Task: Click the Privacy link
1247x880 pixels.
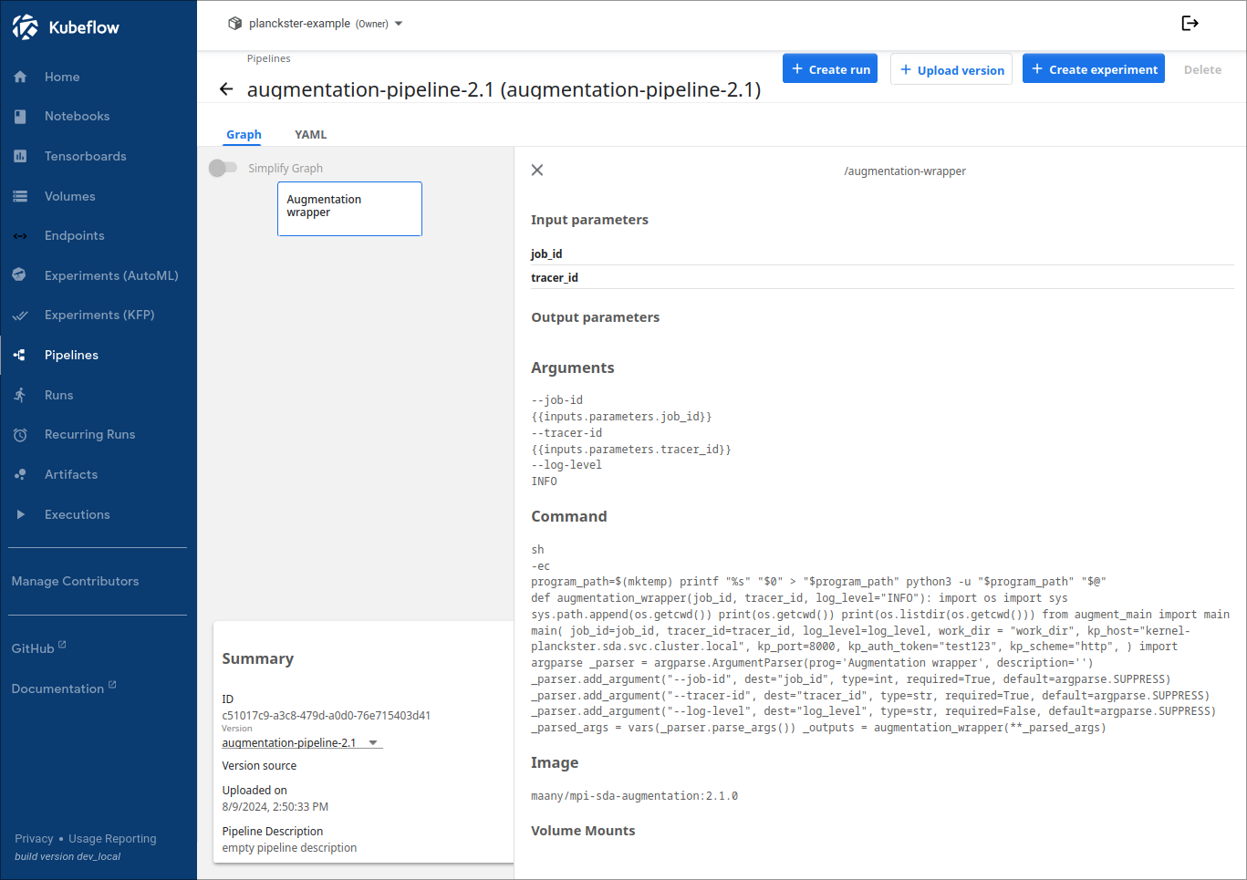Action: pyautogui.click(x=34, y=839)
